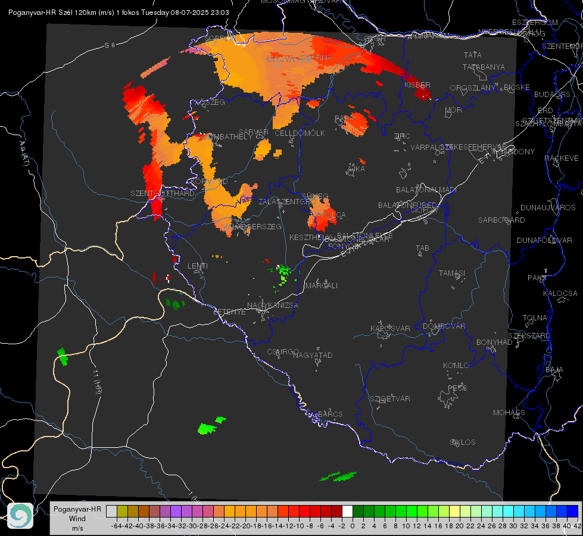Click the bright green echo west of Barcs
Image resolution: width=583 pixels, height=536 pixels.
207,429
